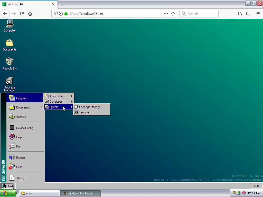
Task: Open a new browser tab
Action: point(62,4)
